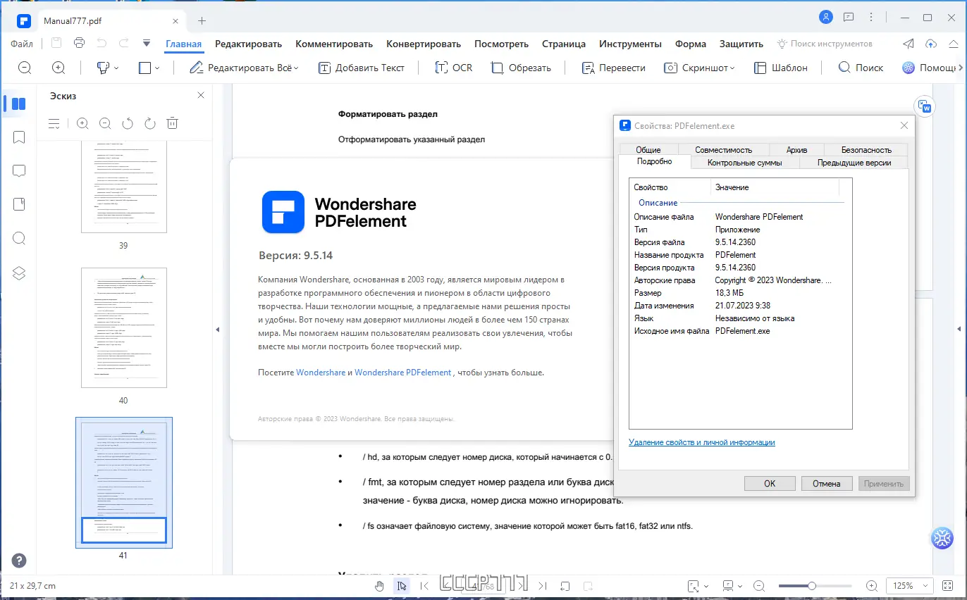967x600 pixels.
Task: Open the layers panel sidebar icon
Action: [19, 273]
